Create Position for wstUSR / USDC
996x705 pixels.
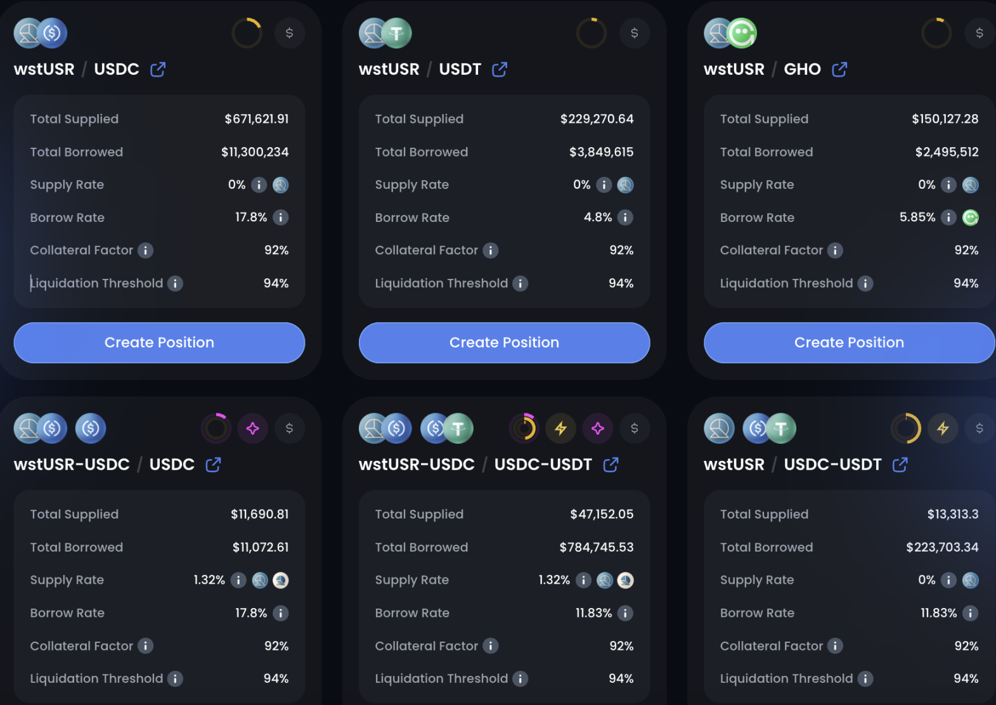(159, 342)
